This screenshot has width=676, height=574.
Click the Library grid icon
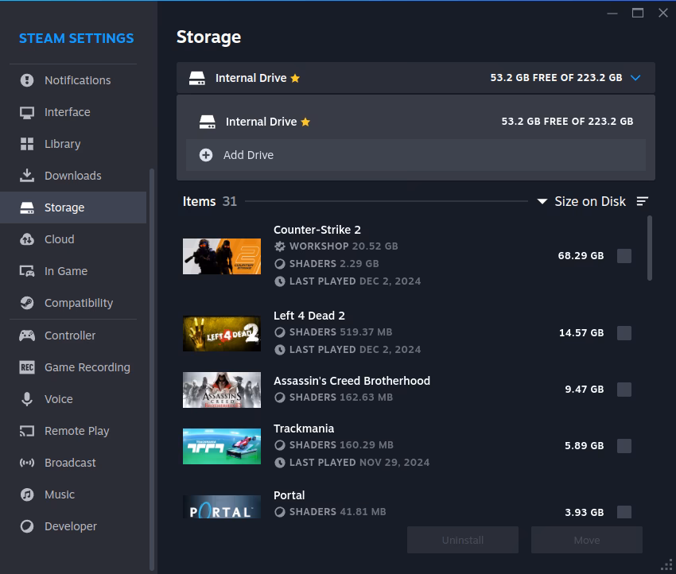pyautogui.click(x=27, y=144)
